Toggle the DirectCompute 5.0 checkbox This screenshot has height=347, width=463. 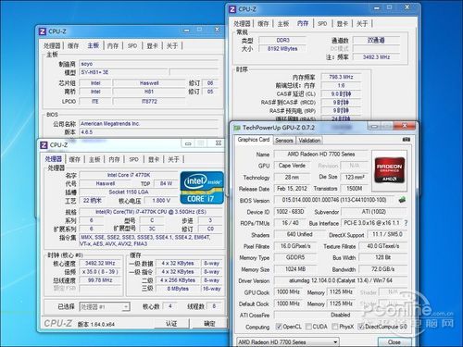360,327
